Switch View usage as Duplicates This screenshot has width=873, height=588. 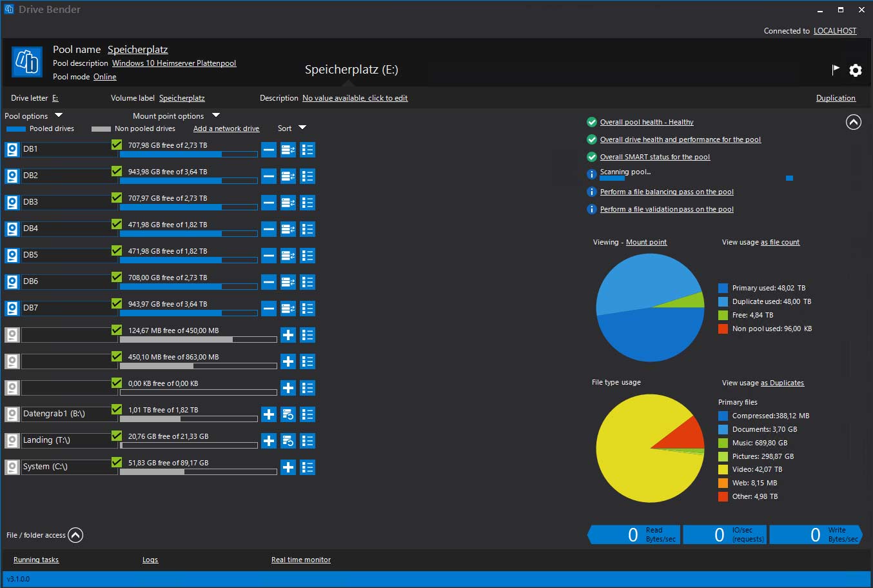pyautogui.click(x=782, y=383)
